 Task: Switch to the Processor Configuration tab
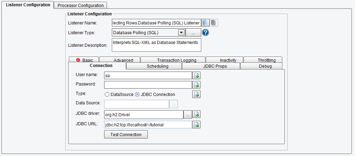[x=81, y=6]
